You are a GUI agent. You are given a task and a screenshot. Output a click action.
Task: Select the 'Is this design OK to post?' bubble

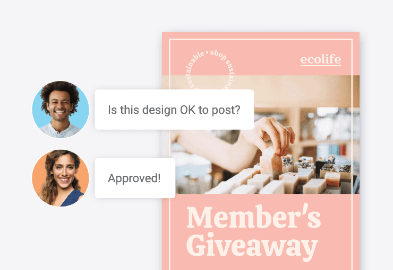pyautogui.click(x=174, y=110)
